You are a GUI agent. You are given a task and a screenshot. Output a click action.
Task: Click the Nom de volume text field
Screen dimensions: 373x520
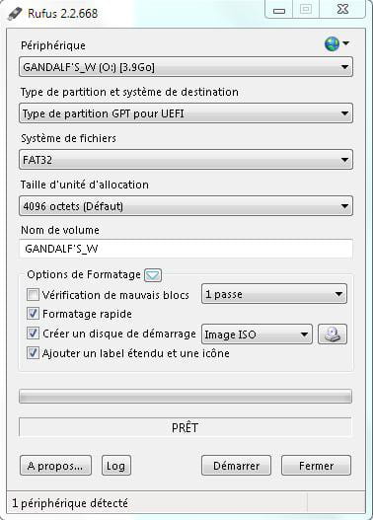(x=186, y=249)
